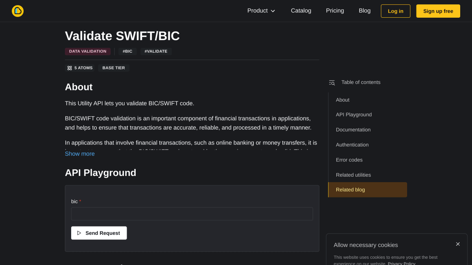Jump to Documentation section in contents
This screenshot has width=472, height=265.
coord(353,130)
